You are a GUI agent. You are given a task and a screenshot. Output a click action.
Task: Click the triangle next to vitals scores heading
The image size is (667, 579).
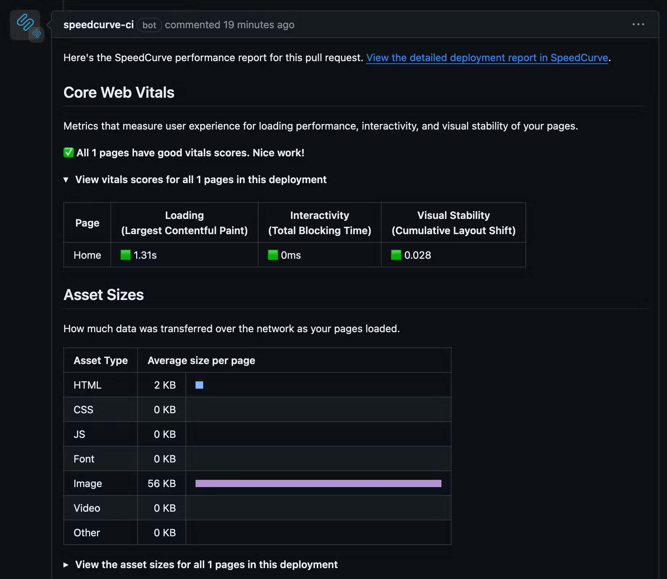66,179
